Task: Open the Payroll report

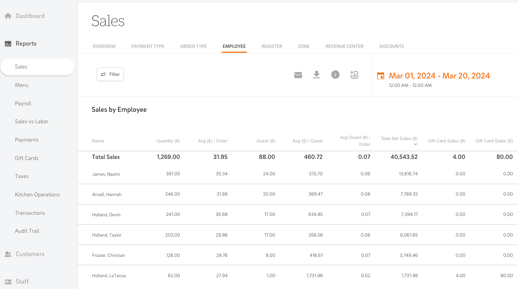Action: [x=23, y=103]
